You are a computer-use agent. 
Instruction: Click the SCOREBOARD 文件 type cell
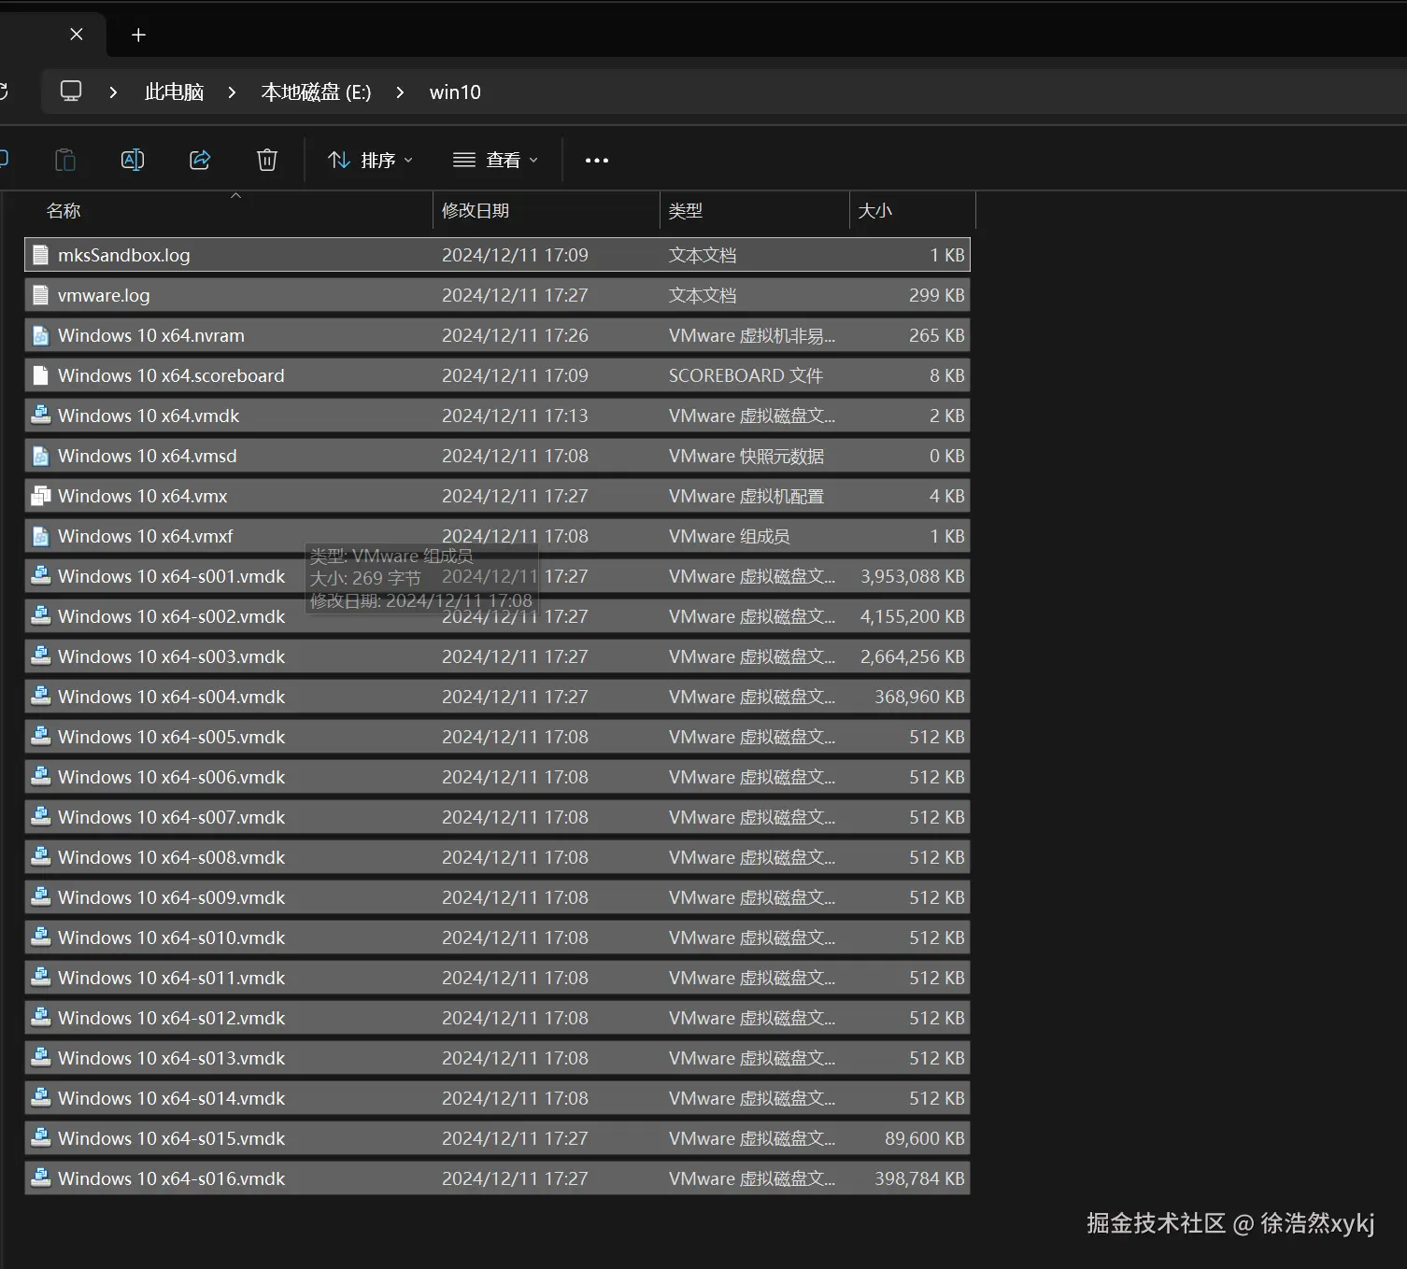[x=746, y=375]
